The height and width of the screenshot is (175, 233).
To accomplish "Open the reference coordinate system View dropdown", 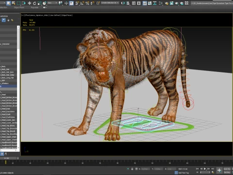I will [52, 3].
